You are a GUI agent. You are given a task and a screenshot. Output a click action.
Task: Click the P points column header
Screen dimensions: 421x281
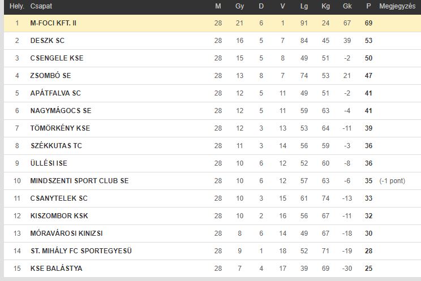pyautogui.click(x=368, y=6)
